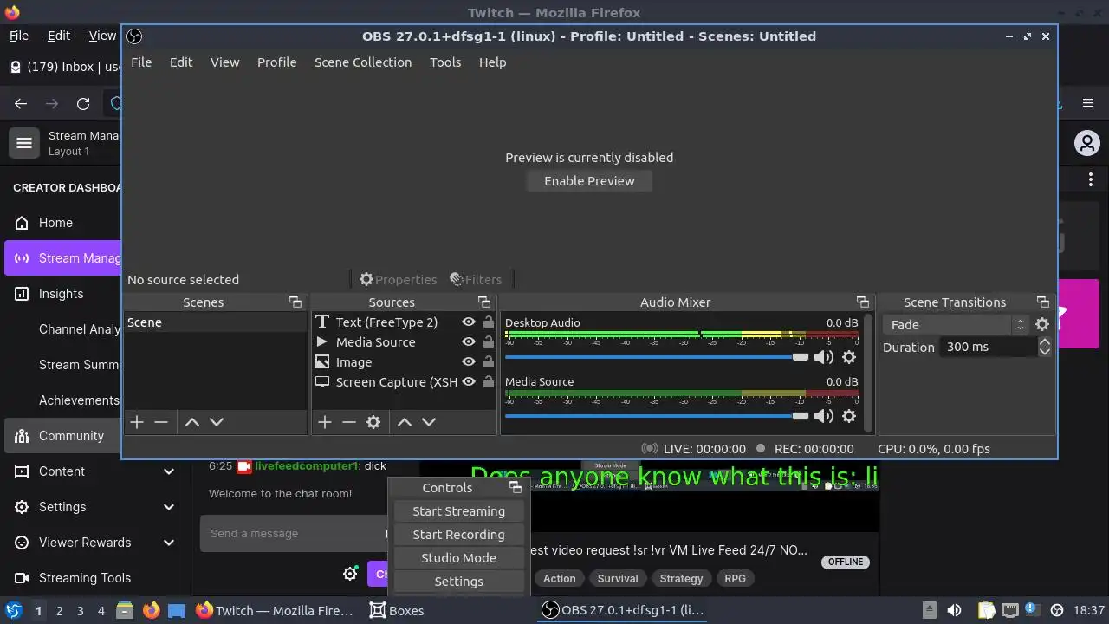Open Twitch account avatar menu
The height and width of the screenshot is (624, 1109).
pyautogui.click(x=1086, y=143)
